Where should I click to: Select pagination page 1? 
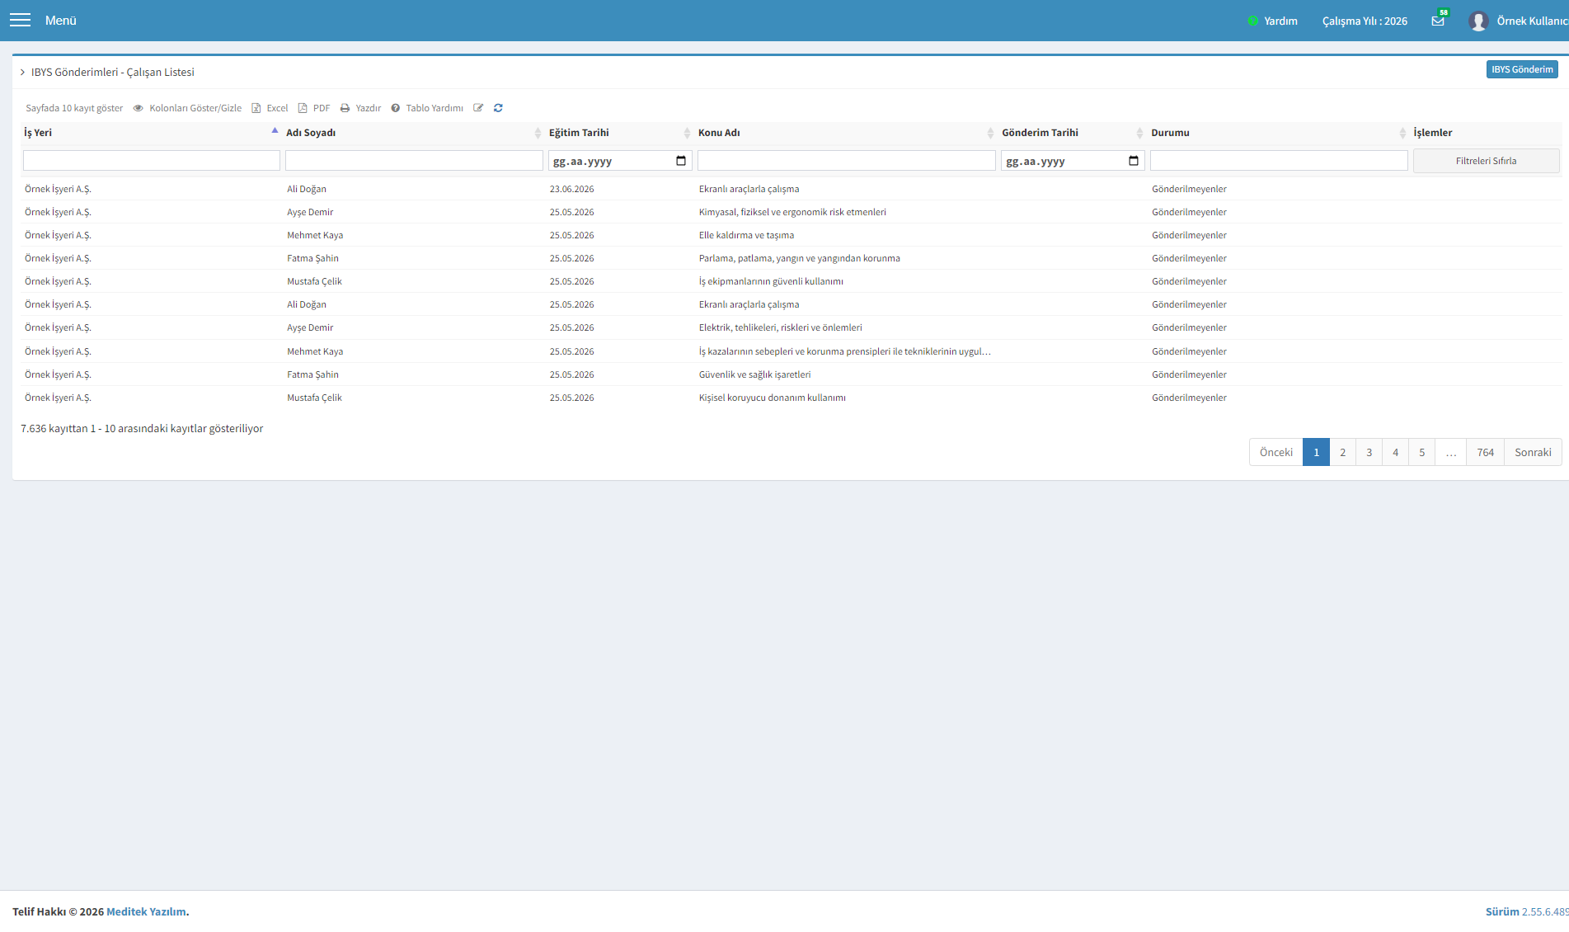(x=1316, y=452)
